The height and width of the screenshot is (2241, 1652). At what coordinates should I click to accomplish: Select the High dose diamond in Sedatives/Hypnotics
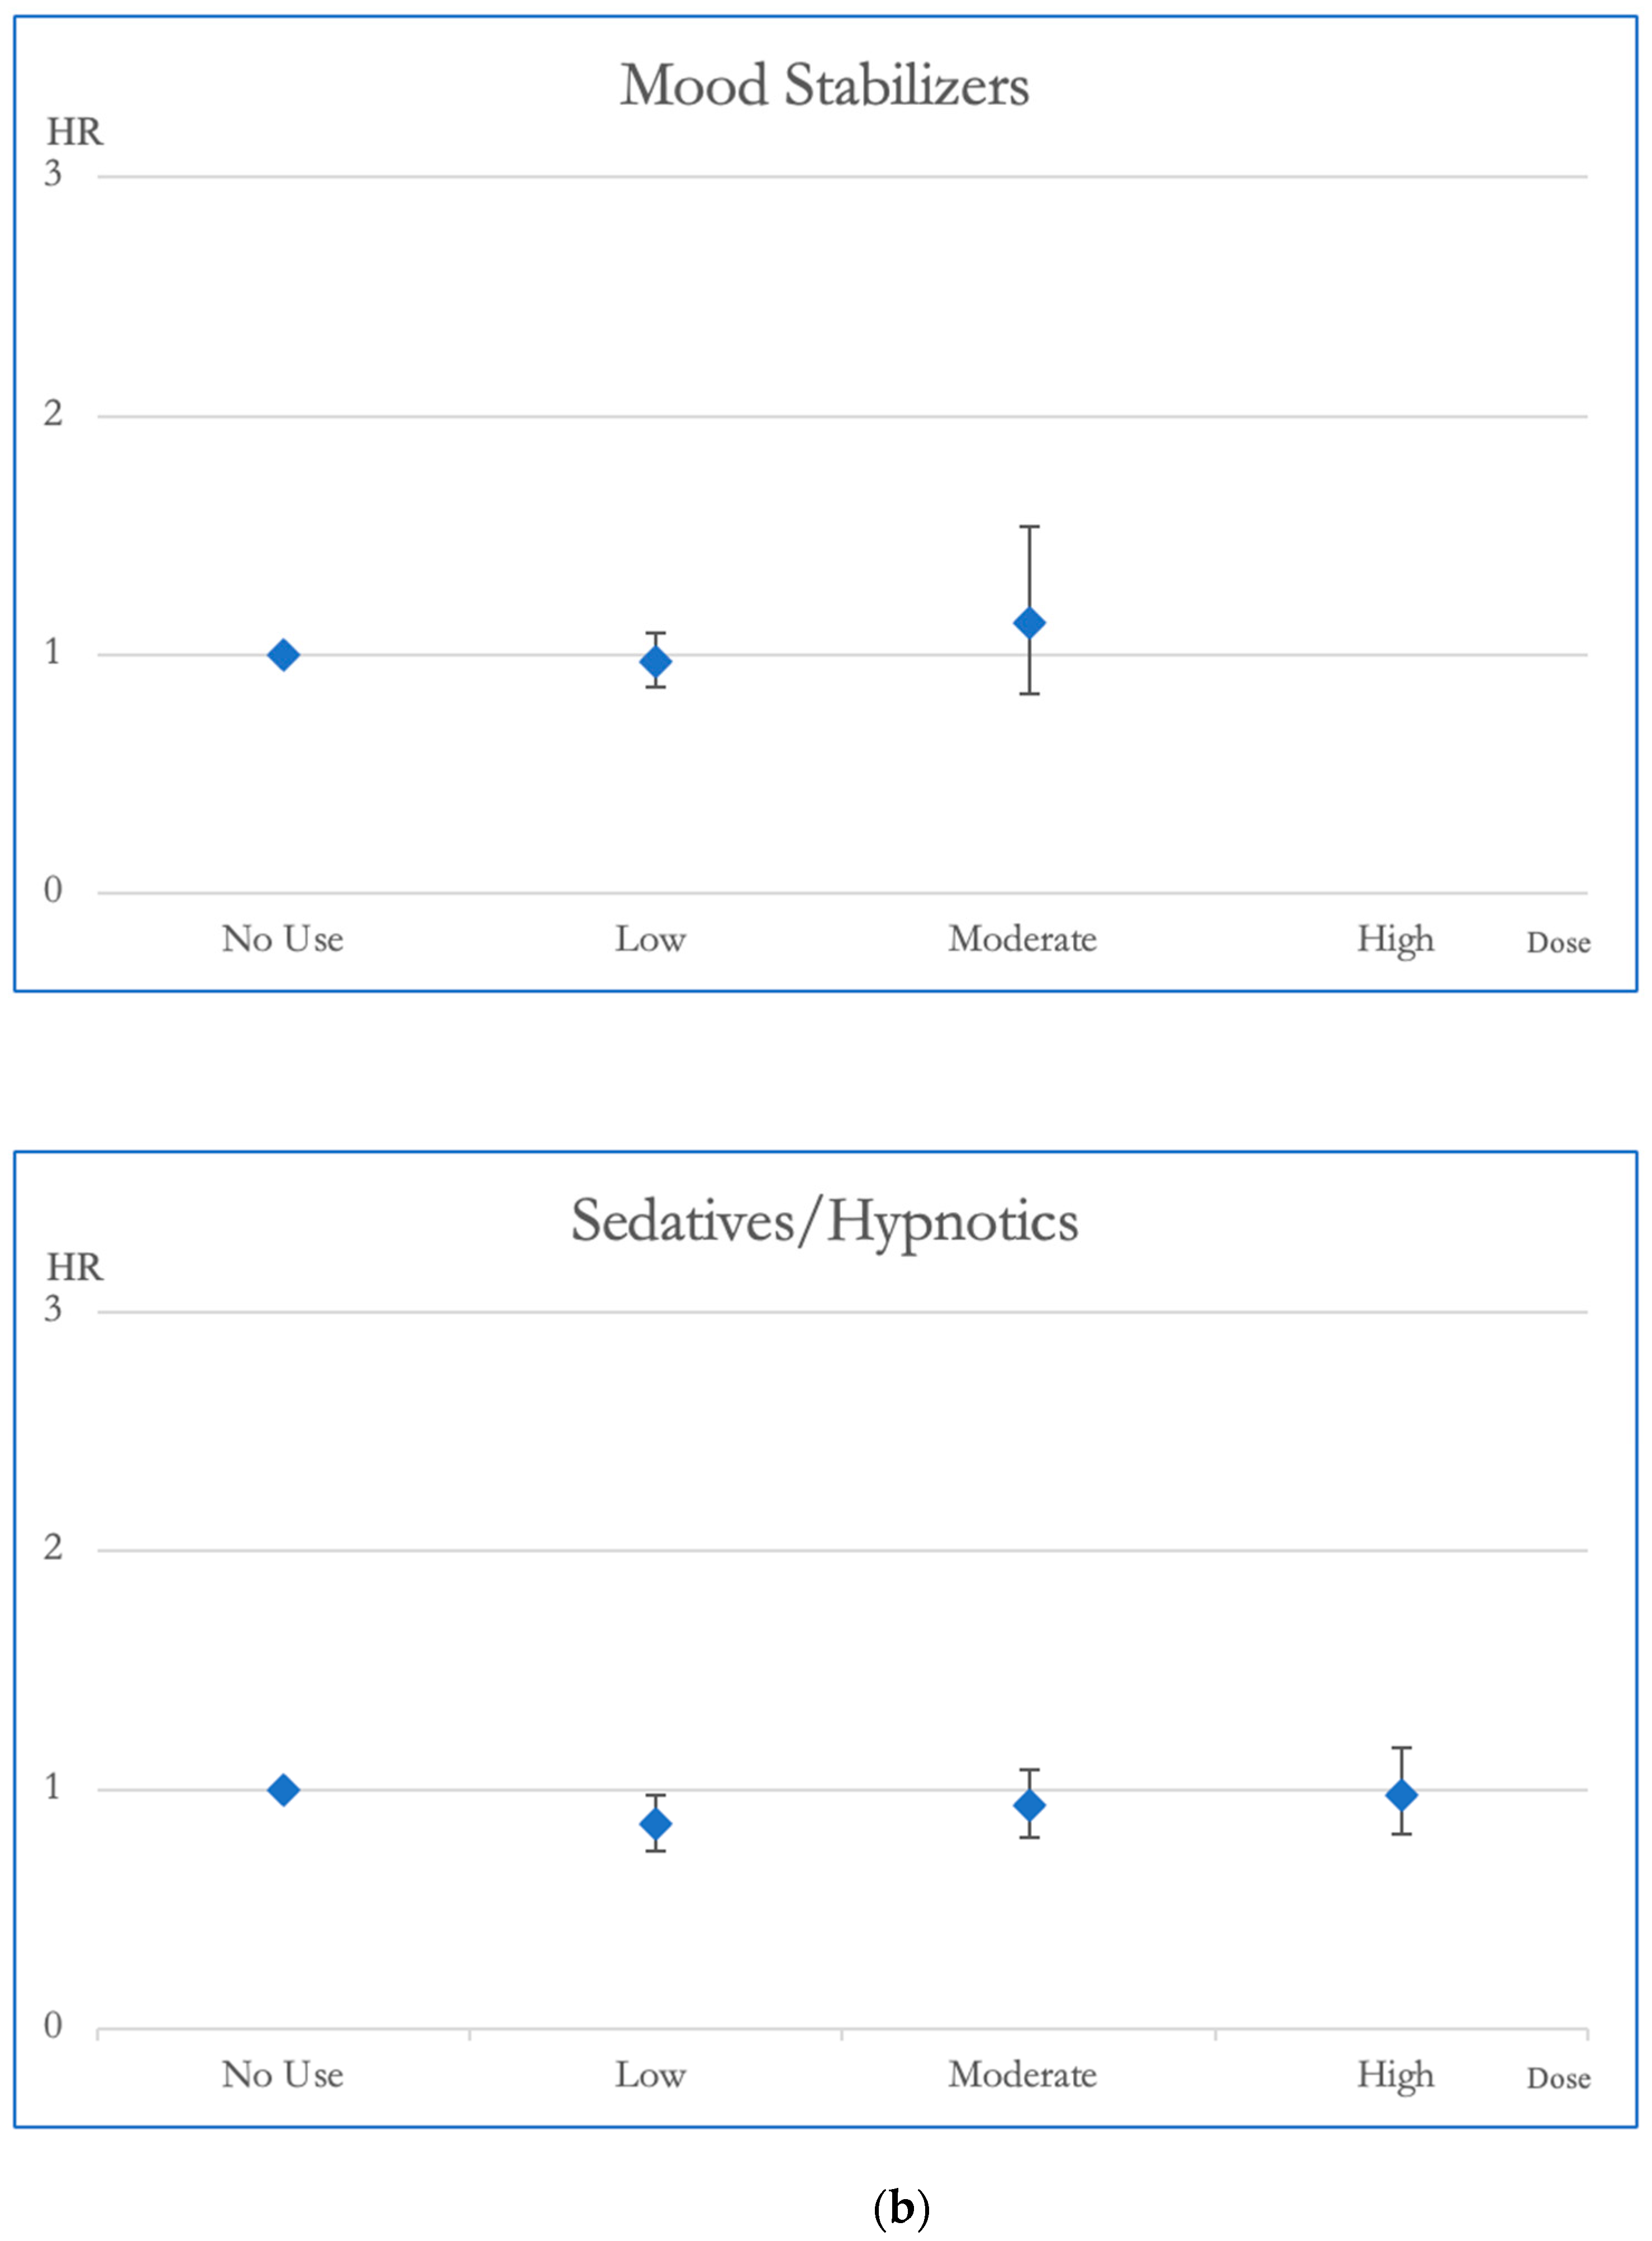(1401, 1795)
